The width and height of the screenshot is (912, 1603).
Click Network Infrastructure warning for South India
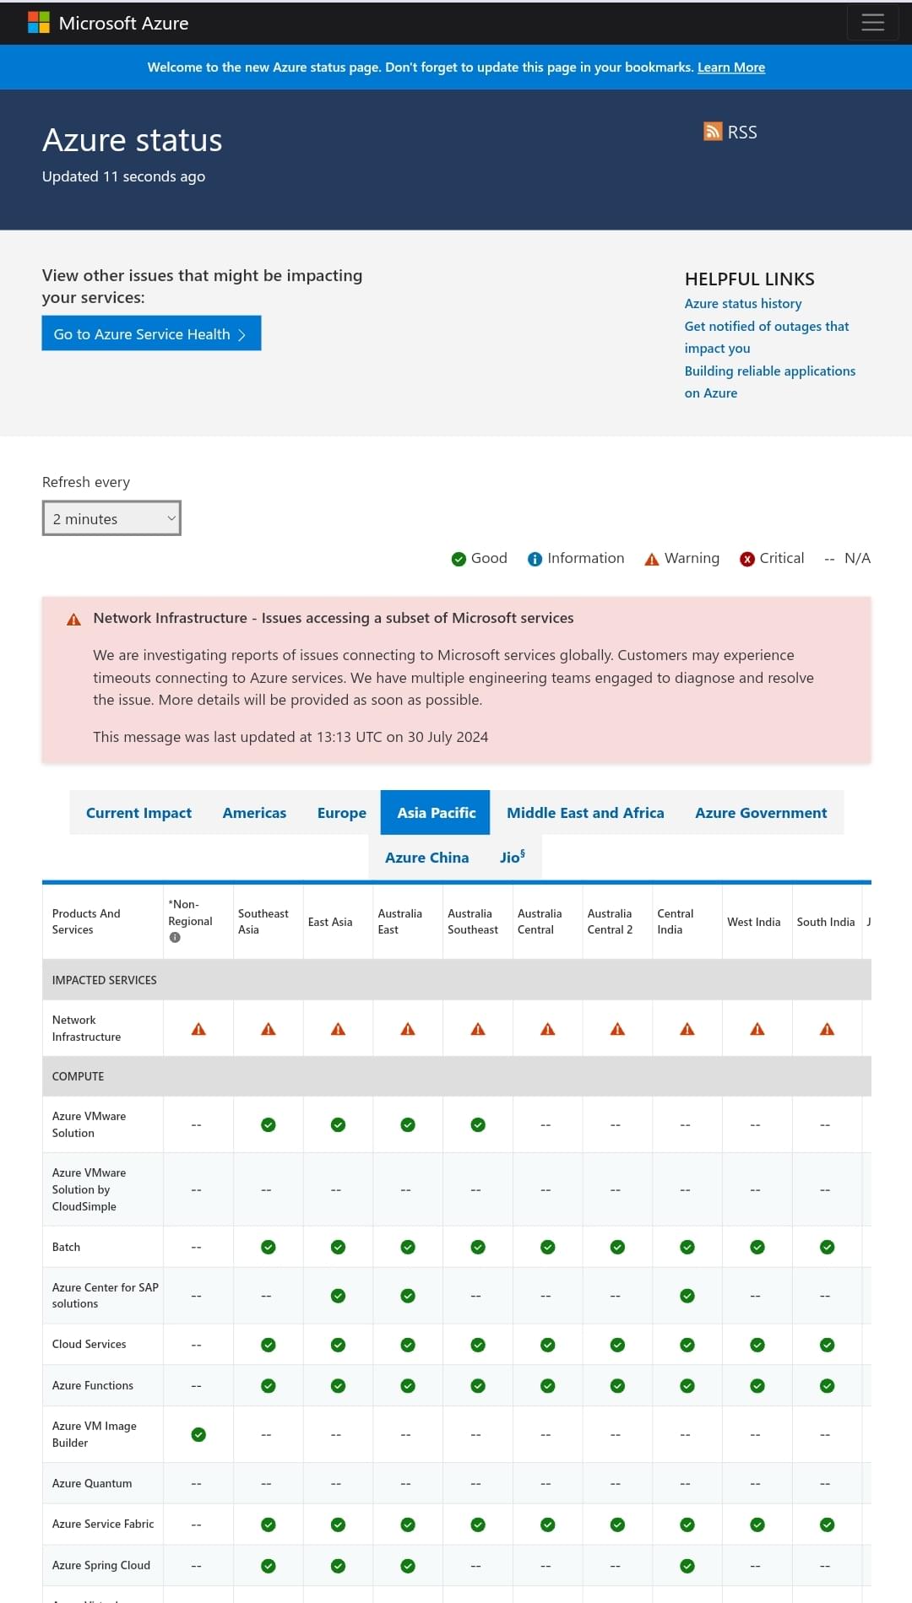point(828,1029)
